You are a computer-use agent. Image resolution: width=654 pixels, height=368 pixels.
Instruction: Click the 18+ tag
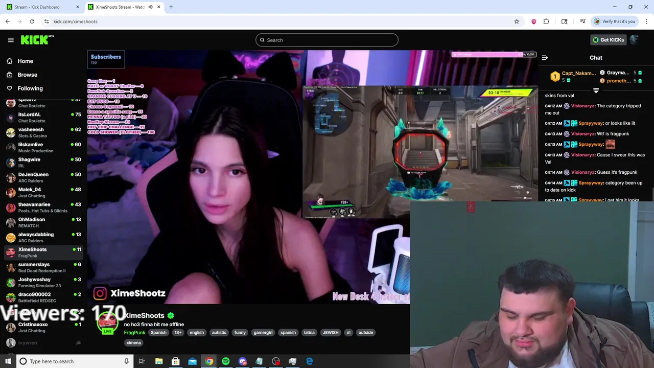pyautogui.click(x=178, y=332)
